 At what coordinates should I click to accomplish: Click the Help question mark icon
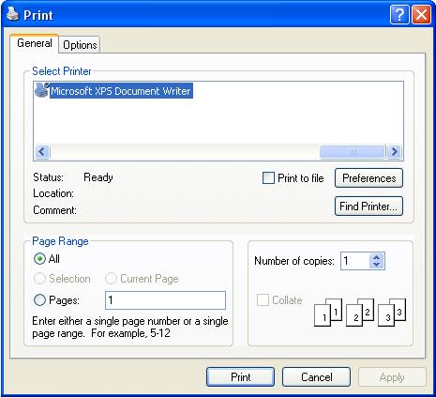pyautogui.click(x=399, y=14)
